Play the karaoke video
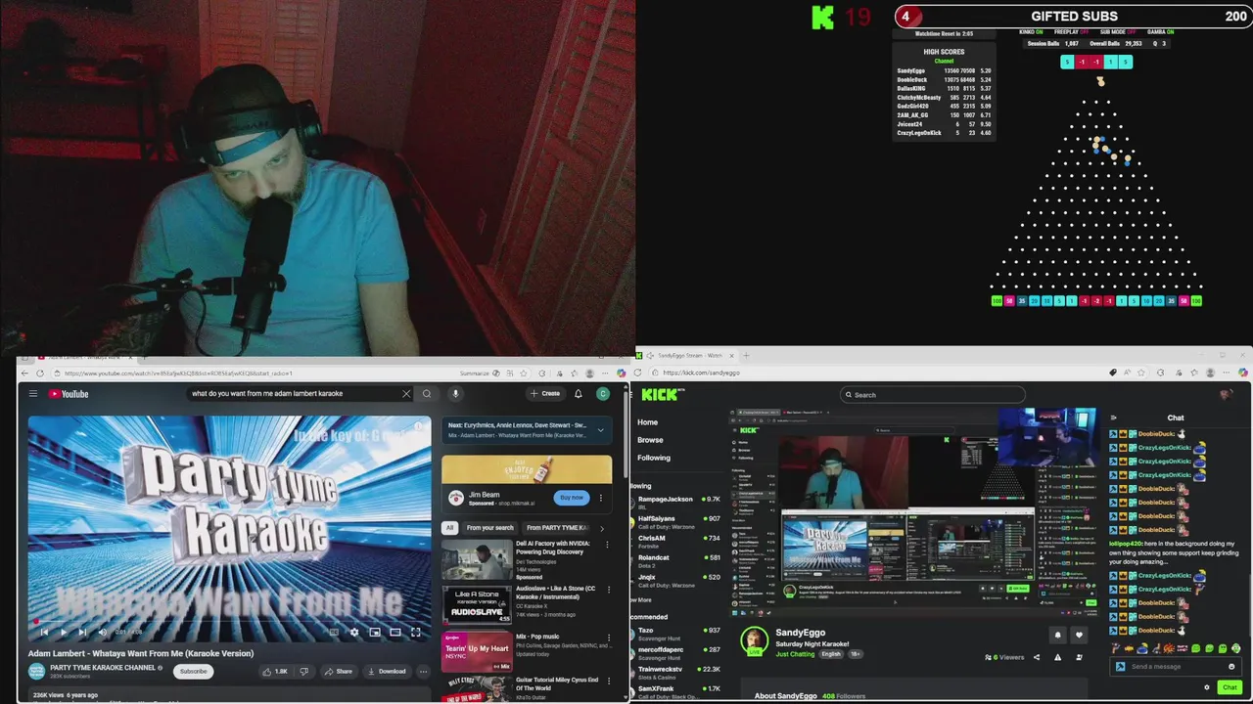Image resolution: width=1253 pixels, height=704 pixels. click(x=63, y=633)
